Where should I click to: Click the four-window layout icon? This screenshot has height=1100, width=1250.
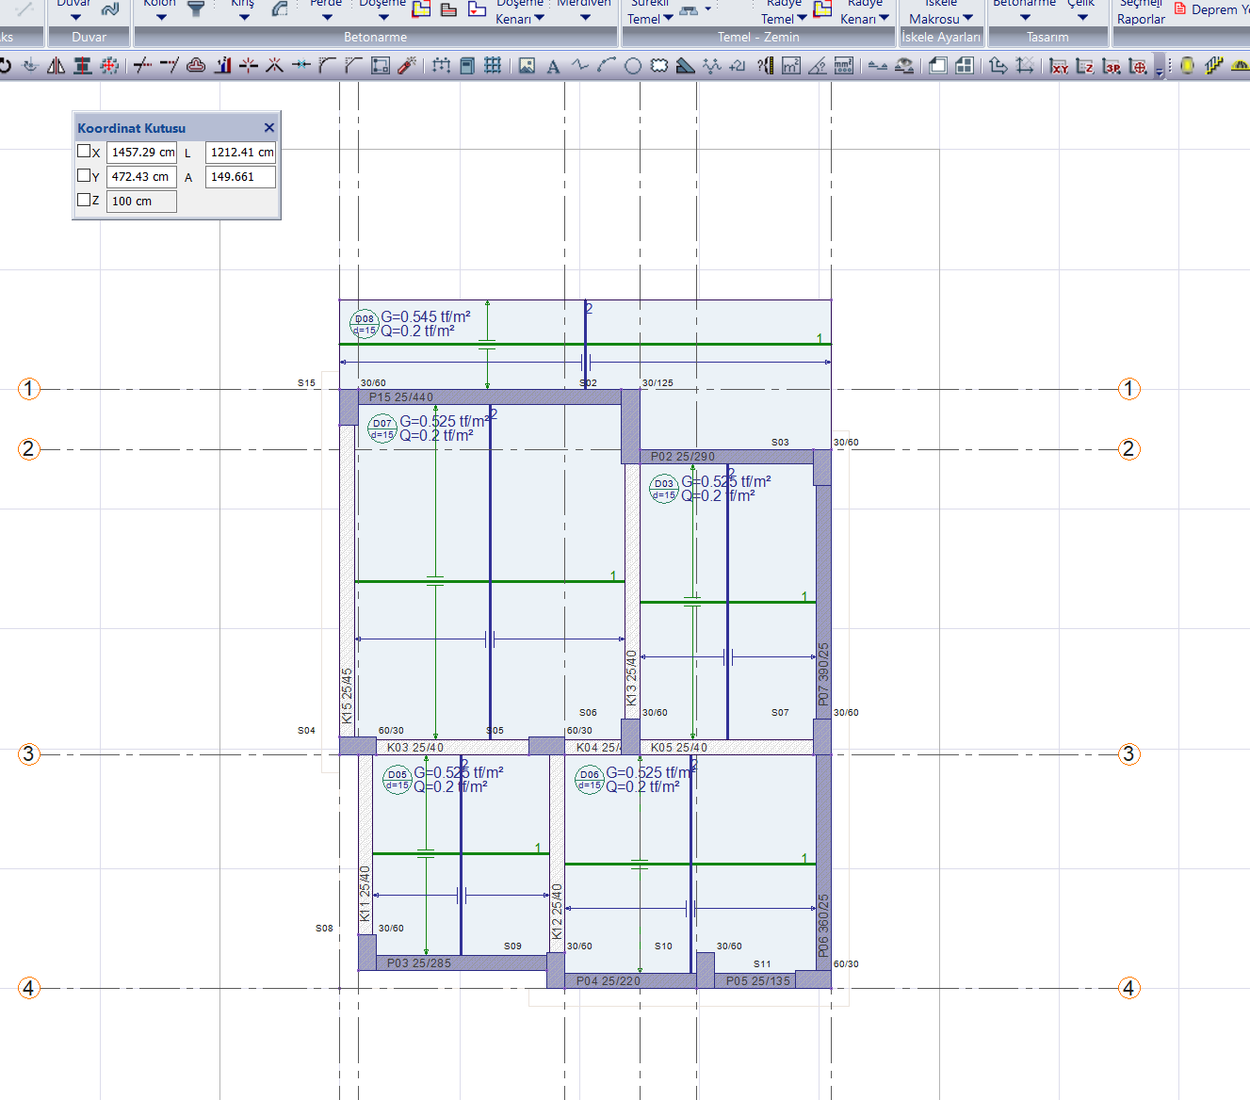pyautogui.click(x=964, y=66)
